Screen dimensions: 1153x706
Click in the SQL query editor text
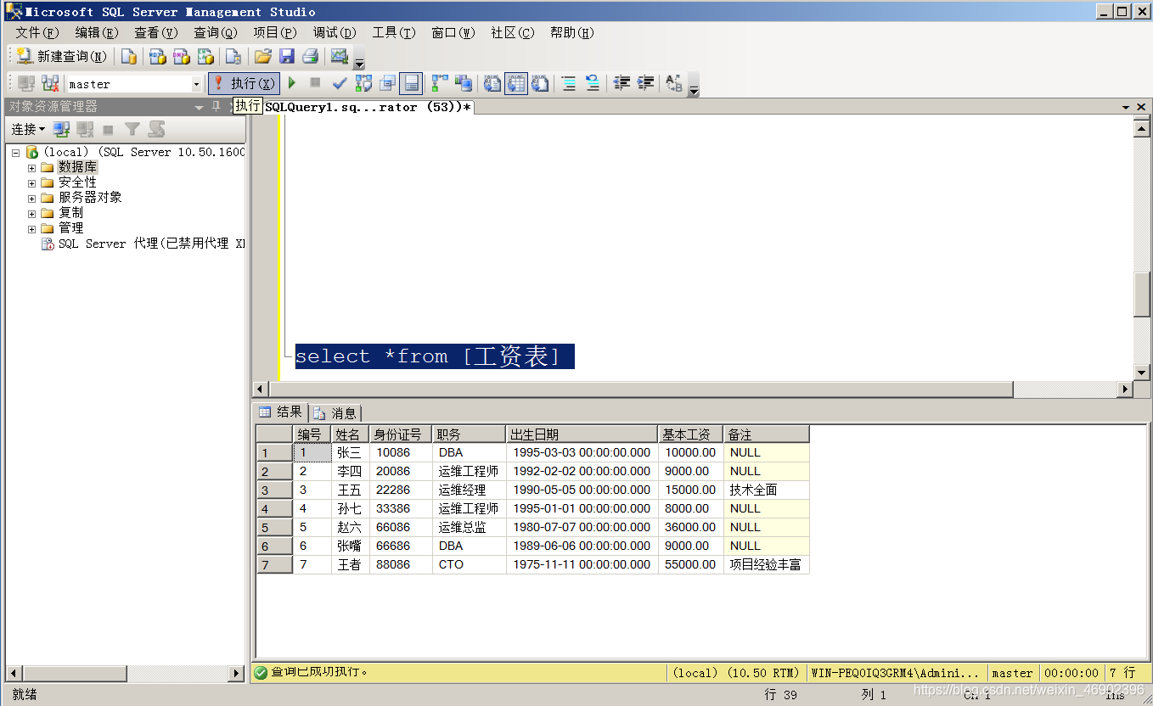[434, 356]
